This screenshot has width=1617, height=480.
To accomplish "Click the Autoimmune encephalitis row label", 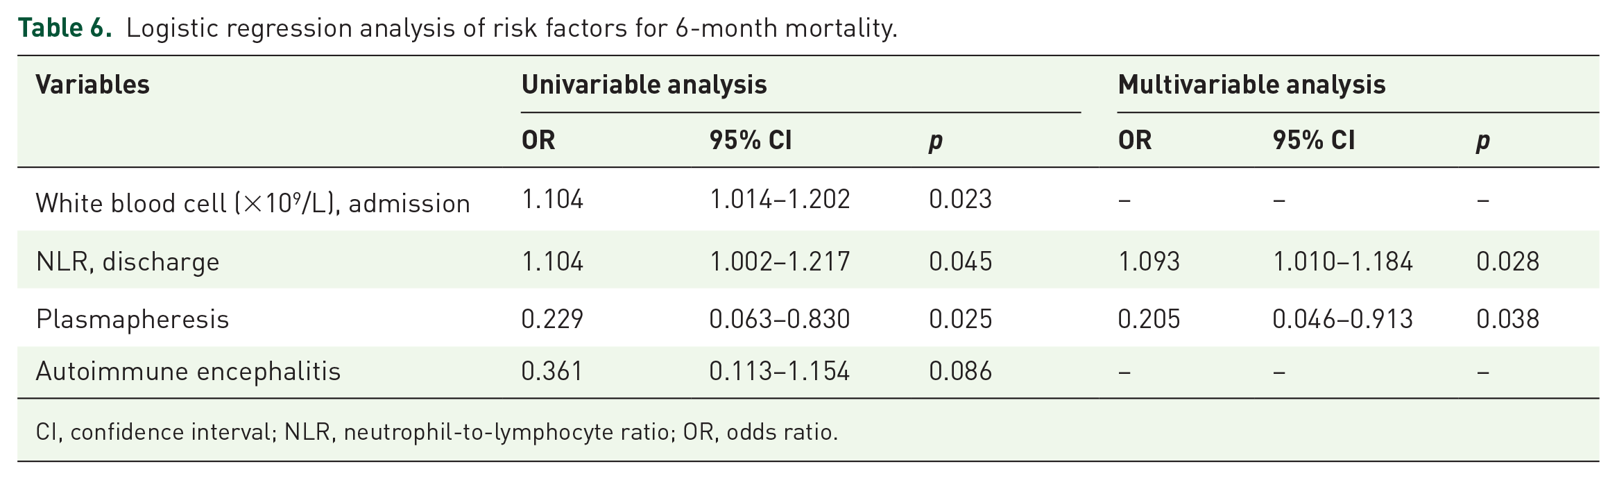I will (x=188, y=371).
